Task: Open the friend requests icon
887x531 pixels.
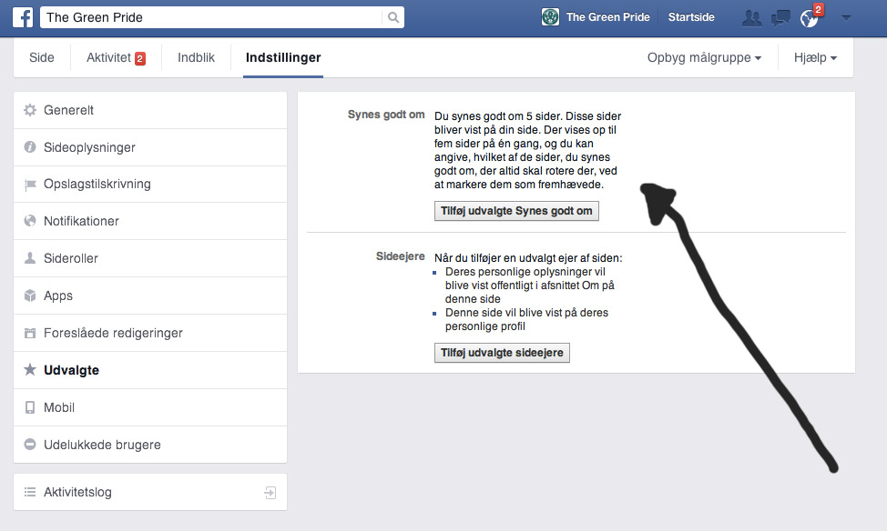Action: pyautogui.click(x=751, y=17)
